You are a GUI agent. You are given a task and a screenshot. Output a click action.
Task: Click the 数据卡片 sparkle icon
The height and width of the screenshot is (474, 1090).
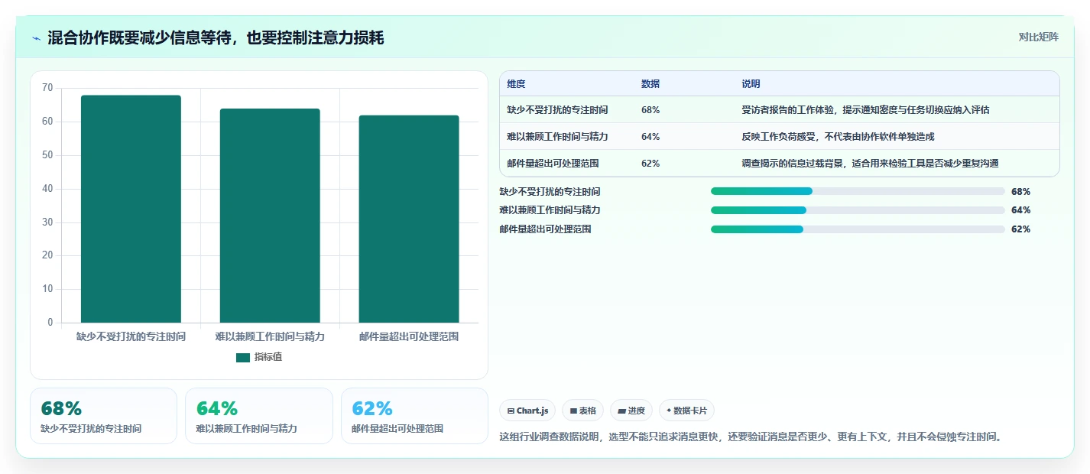669,411
